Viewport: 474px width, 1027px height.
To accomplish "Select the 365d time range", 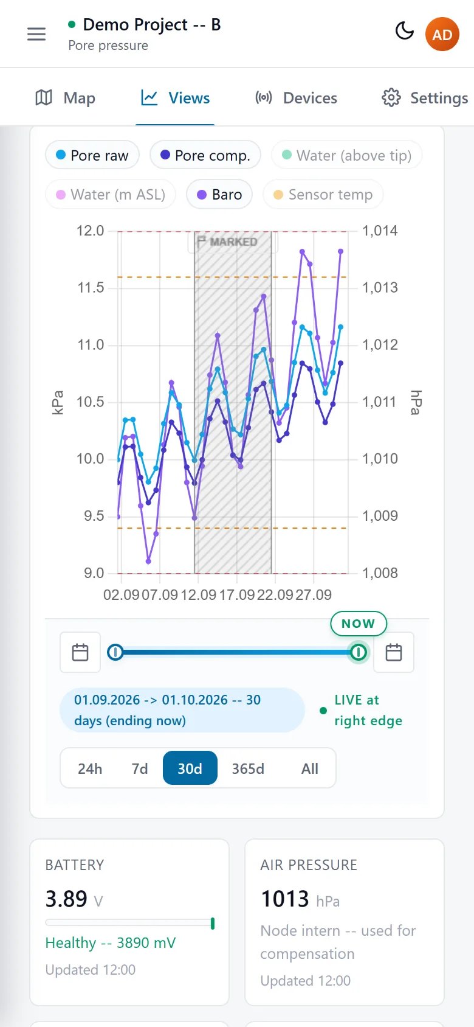I will 248,768.
